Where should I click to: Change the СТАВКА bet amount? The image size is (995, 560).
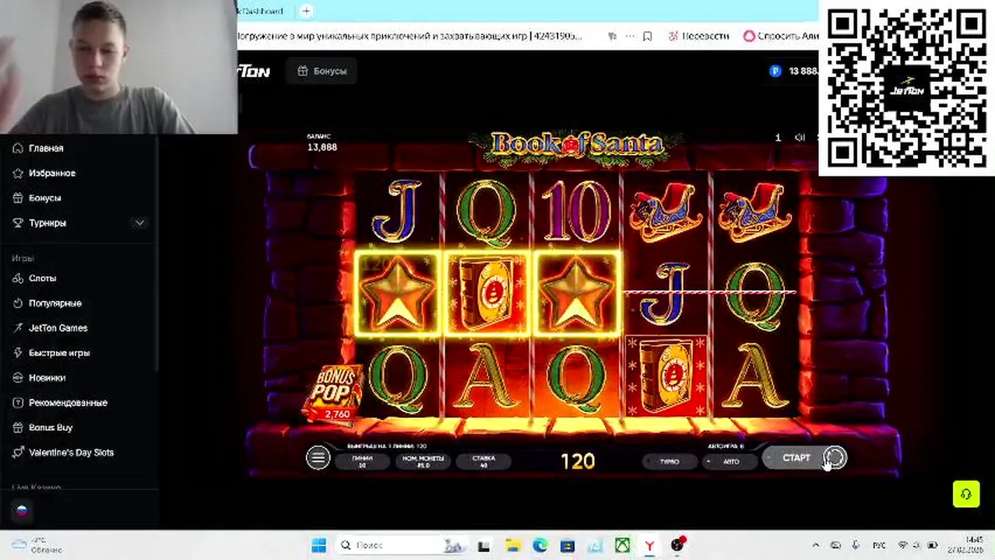click(x=483, y=461)
